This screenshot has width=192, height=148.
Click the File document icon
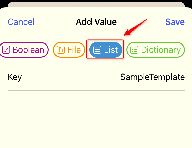point(61,50)
